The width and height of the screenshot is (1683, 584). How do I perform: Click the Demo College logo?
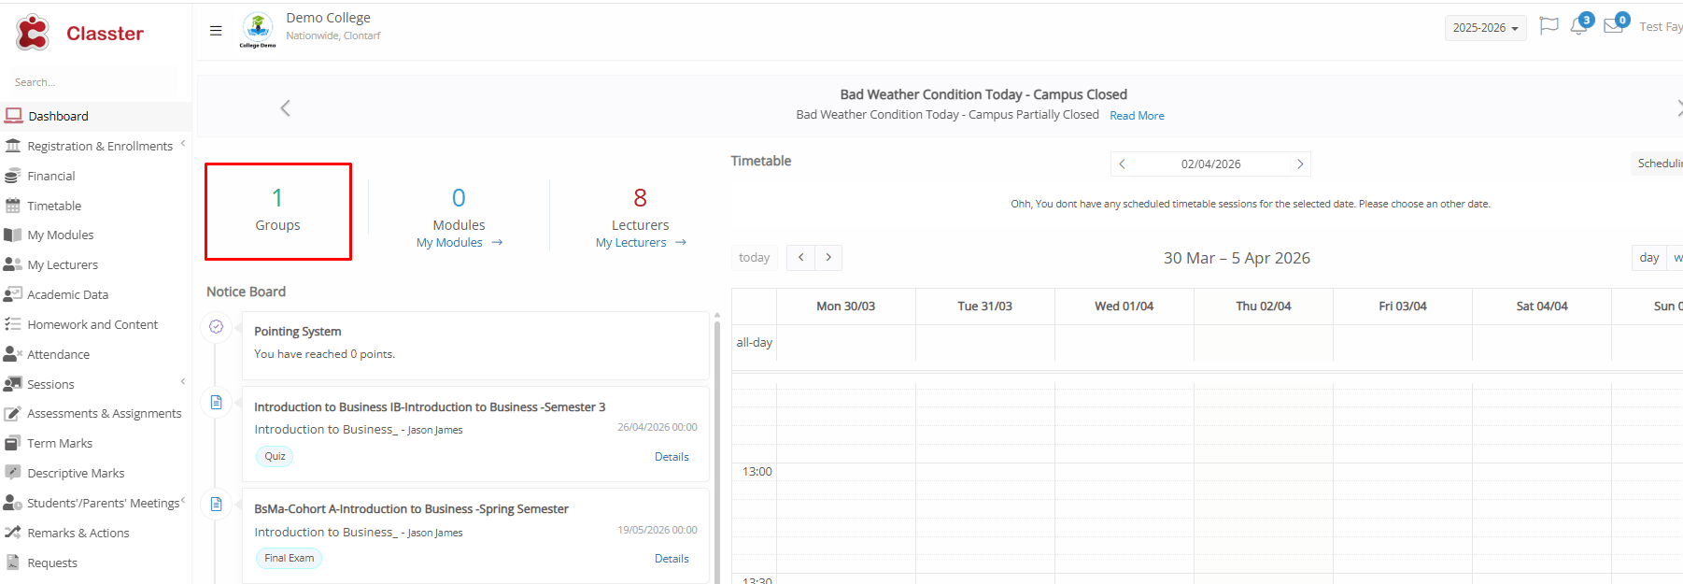(258, 29)
